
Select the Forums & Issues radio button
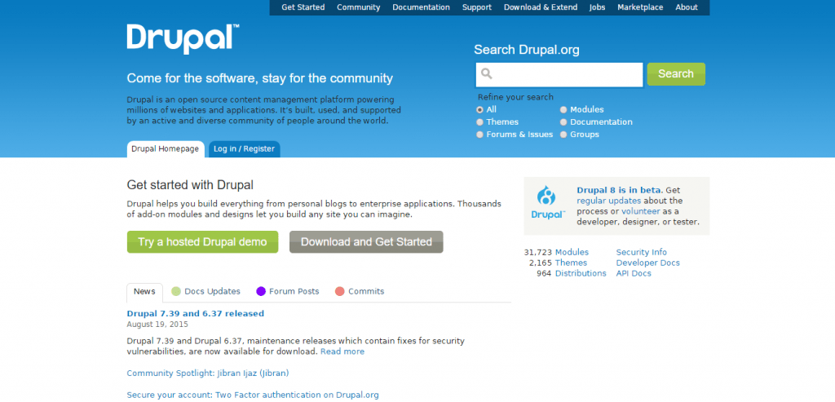479,135
